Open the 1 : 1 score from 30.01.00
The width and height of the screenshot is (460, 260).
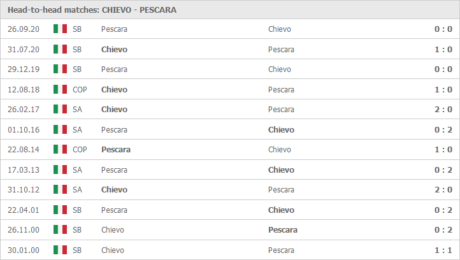click(443, 250)
